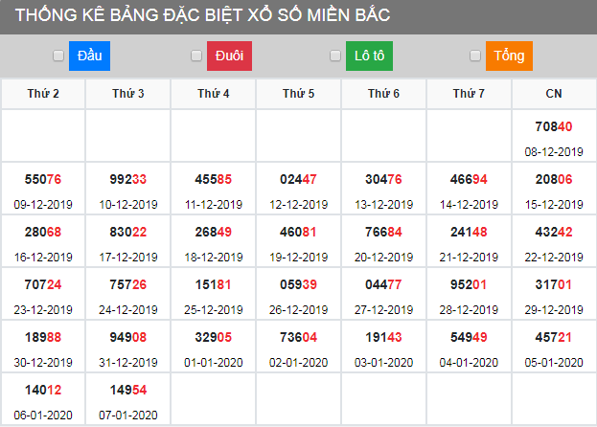This screenshot has width=597, height=427.
Task: Select the Thứ 4 column header
Action: tap(214, 94)
